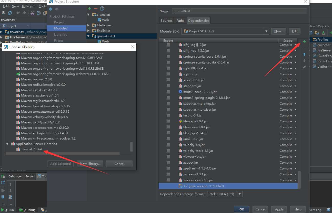
Task: Undo the last action in main toolbar
Action: pos(18,13)
